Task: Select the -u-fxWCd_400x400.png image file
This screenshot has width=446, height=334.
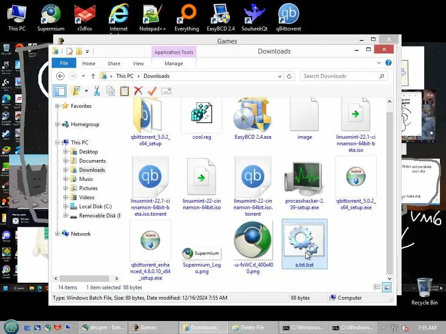Action: (253, 247)
